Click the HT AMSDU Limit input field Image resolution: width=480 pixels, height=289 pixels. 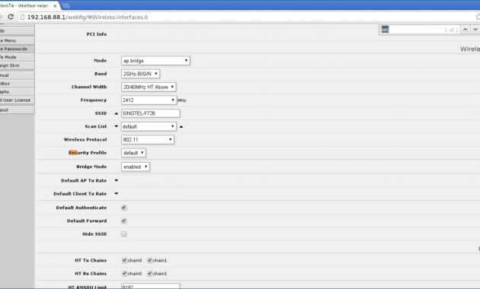[x=151, y=286]
